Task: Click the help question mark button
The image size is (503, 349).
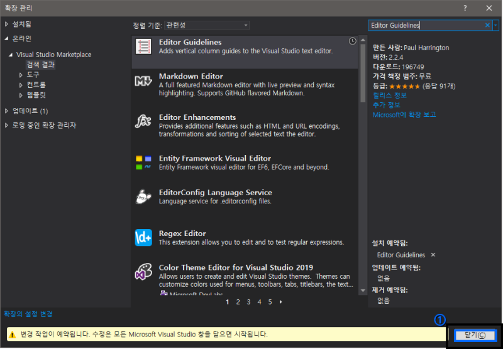Action: (x=465, y=8)
